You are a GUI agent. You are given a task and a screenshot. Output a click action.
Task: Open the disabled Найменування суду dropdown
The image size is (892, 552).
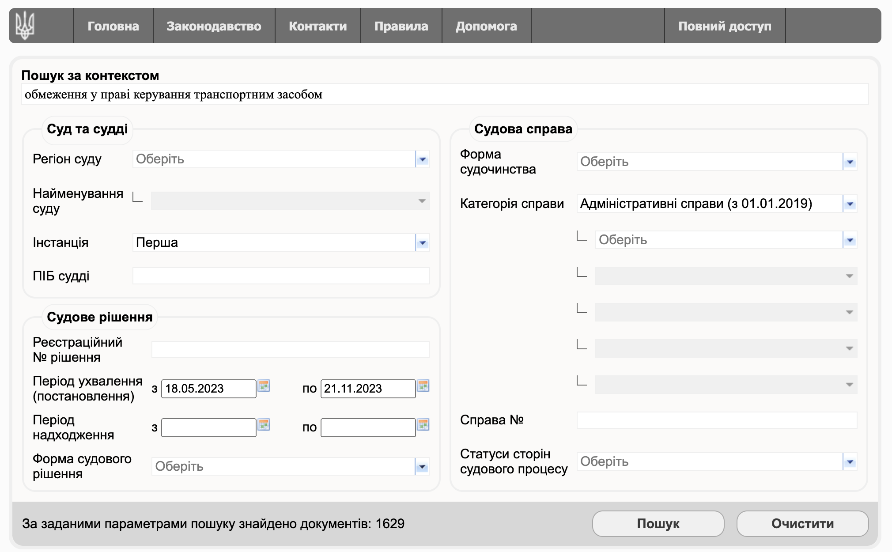coord(290,201)
